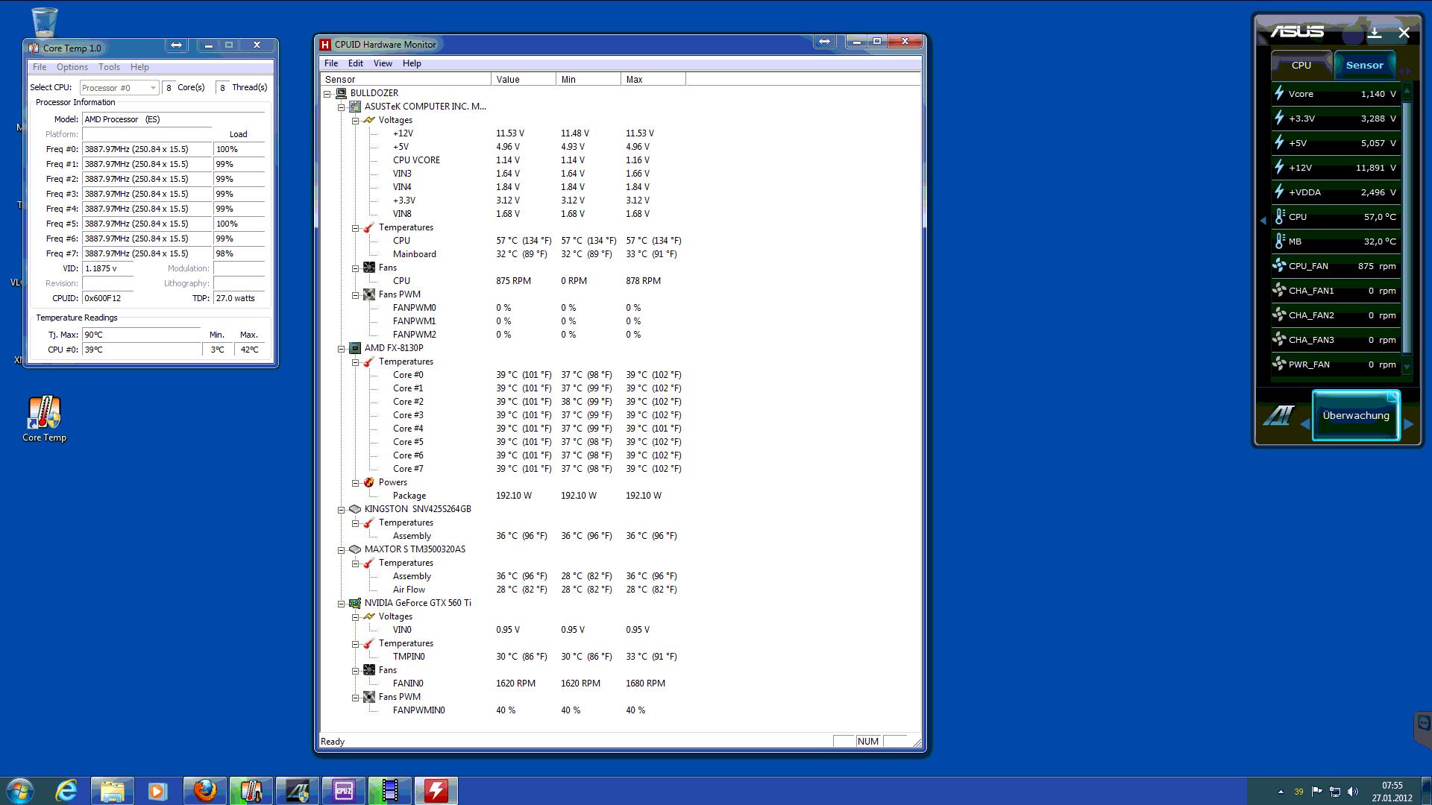Click the Windows Start orb

tap(19, 790)
